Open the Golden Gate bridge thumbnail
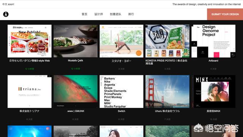Viewport: 243px width, 137px height. coord(167,92)
